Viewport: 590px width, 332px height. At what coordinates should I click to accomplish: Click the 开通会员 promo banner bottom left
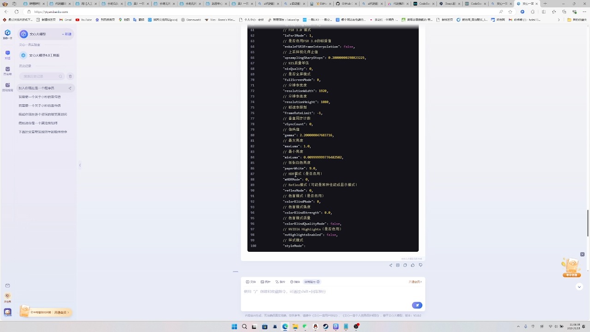[46, 312]
